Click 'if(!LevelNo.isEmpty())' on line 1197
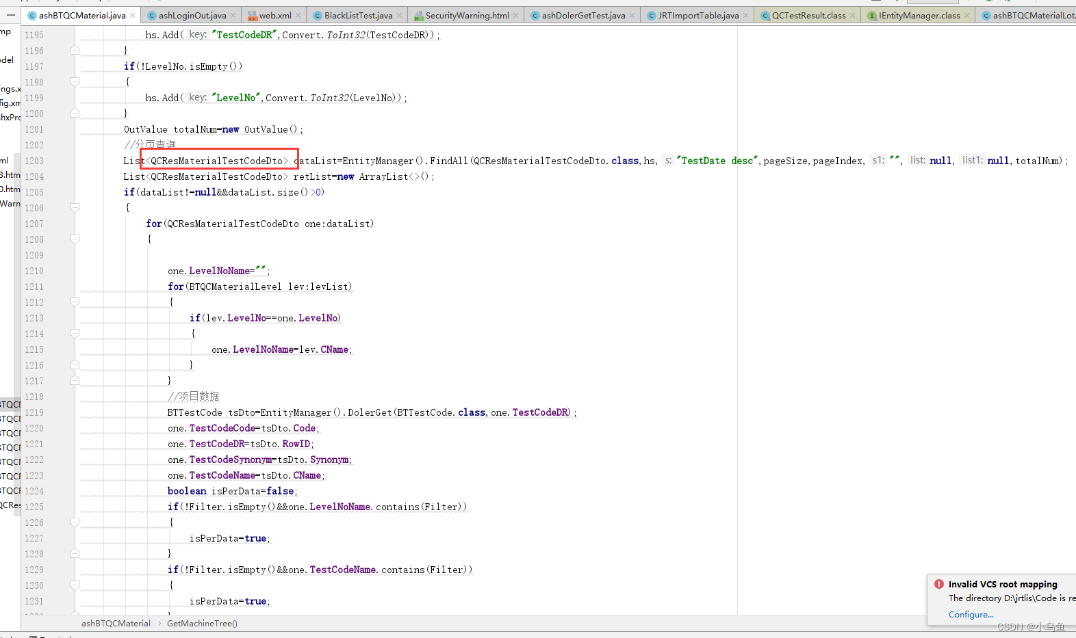The height and width of the screenshot is (638, 1076). pos(183,66)
